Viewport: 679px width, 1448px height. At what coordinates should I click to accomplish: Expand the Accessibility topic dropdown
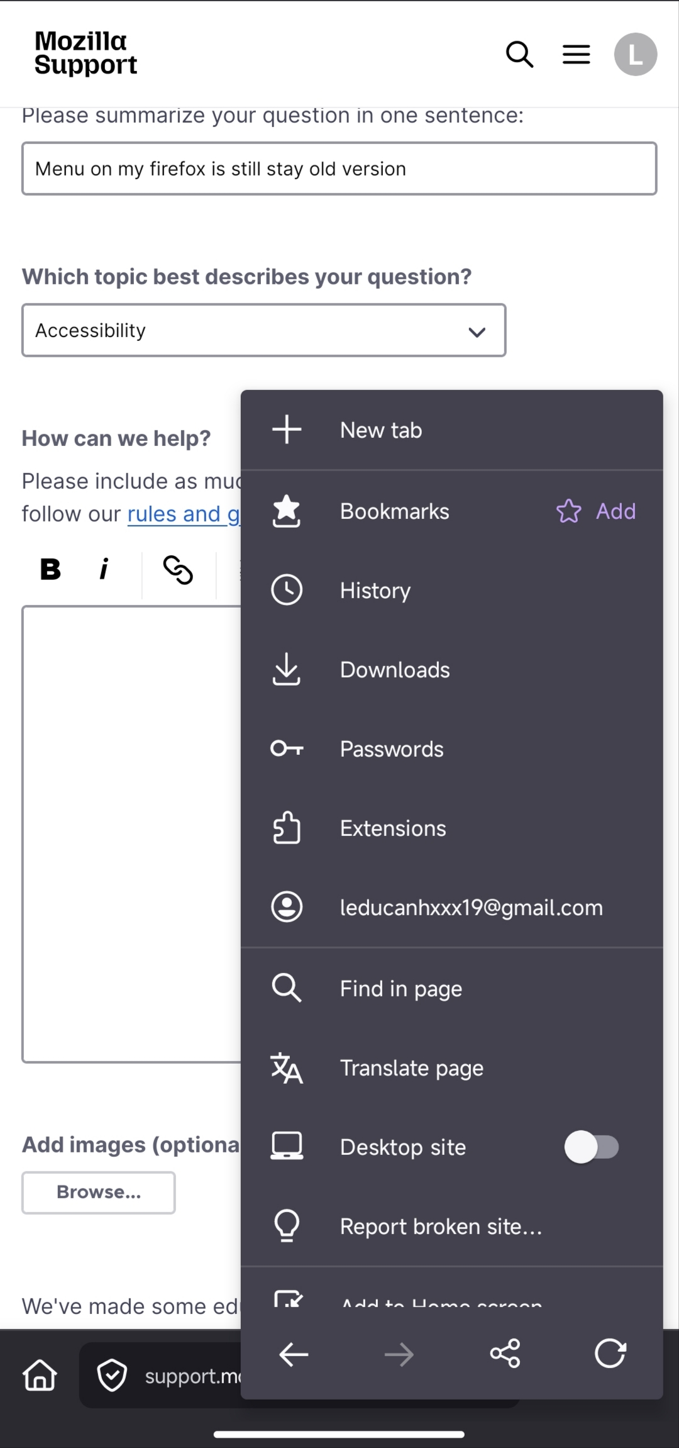(264, 330)
